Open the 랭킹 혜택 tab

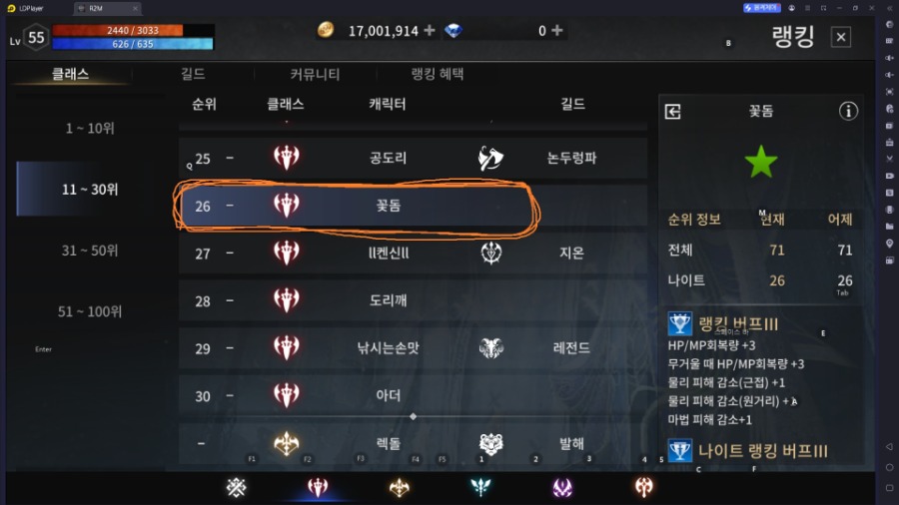pyautogui.click(x=438, y=74)
